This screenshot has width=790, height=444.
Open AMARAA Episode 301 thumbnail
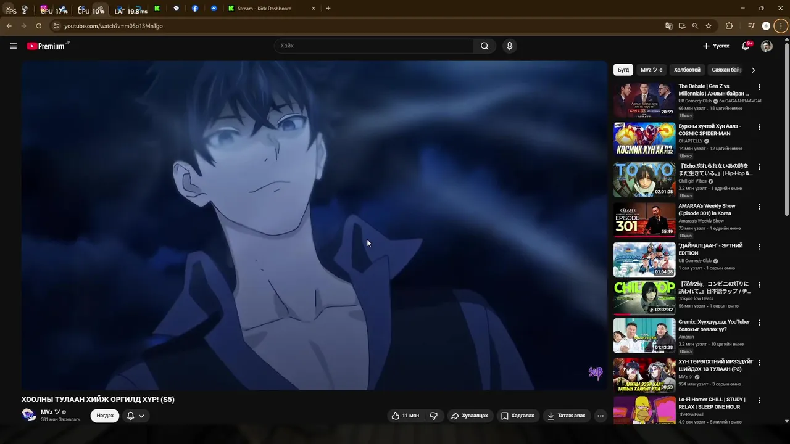[x=644, y=219]
